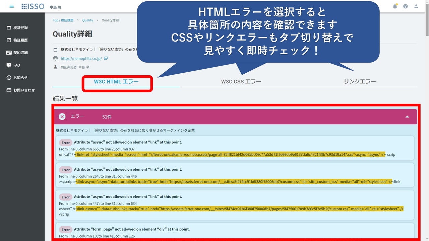The width and height of the screenshot is (429, 241).
Task: Click the highlighted site_custom_css link code
Action: pos(234,182)
